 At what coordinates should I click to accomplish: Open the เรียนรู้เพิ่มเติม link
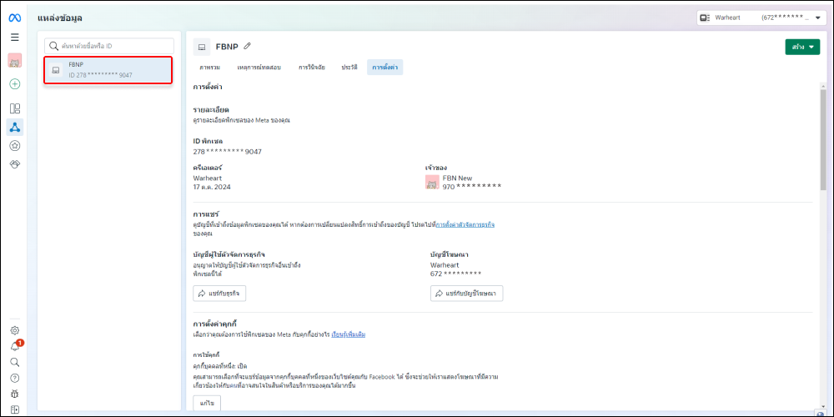[349, 334]
